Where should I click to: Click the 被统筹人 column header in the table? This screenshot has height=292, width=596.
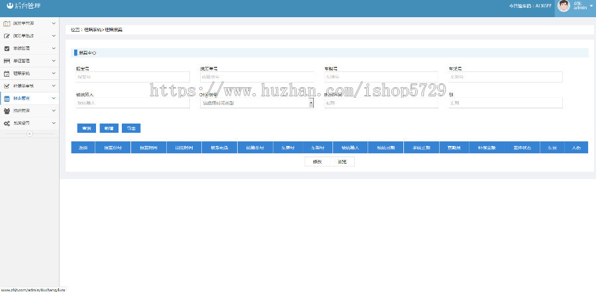350,147
